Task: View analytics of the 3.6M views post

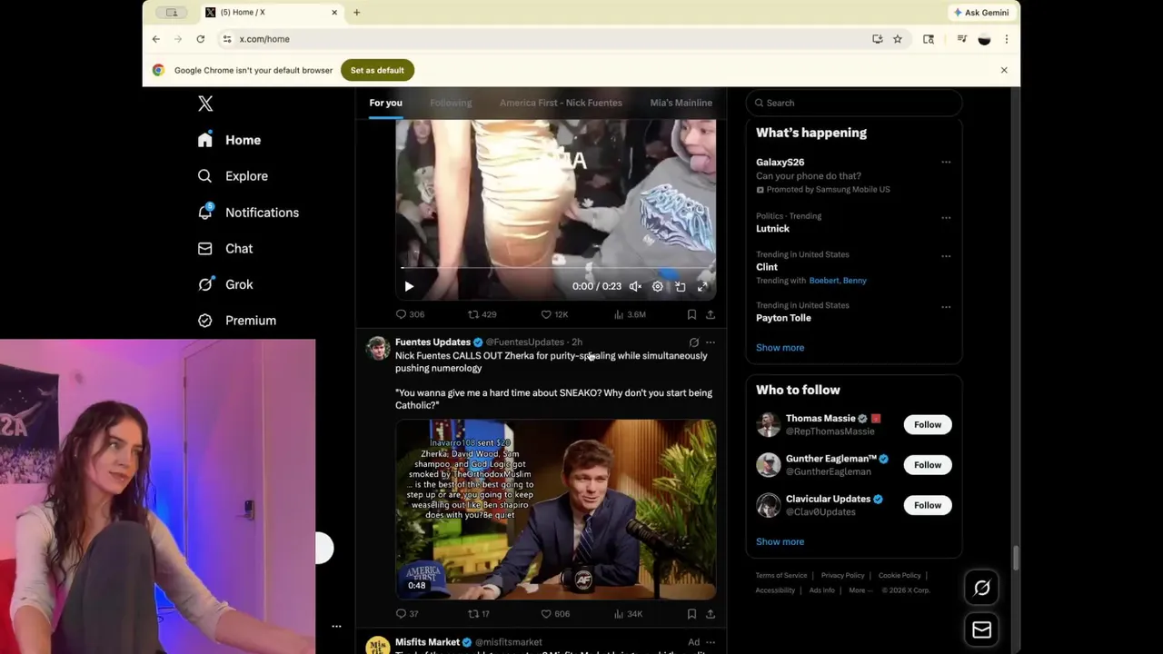Action: [x=630, y=314]
